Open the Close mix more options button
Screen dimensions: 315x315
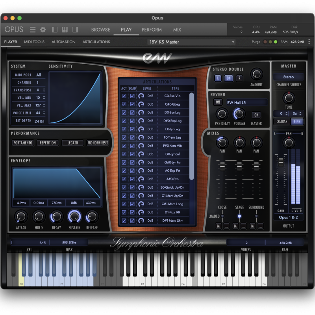point(226,226)
